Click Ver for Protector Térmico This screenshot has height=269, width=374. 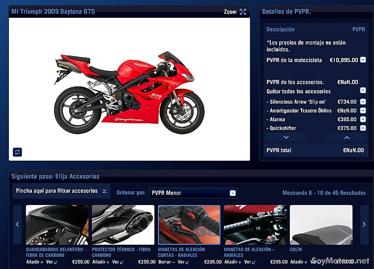click(x=118, y=262)
